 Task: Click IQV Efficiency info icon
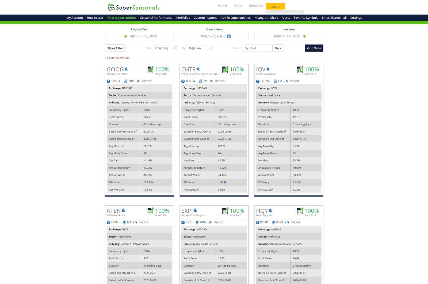coord(300,182)
